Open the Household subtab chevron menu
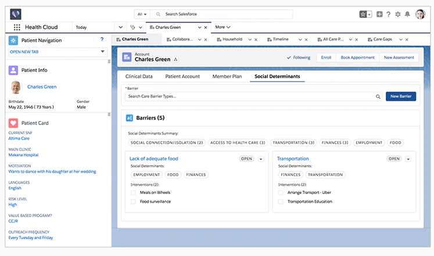434x256 pixels. 250,39
